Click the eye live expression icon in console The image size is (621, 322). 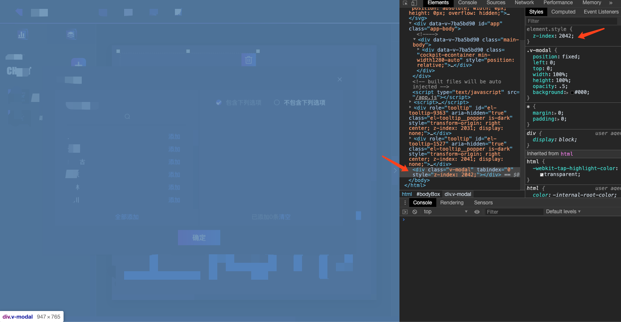[477, 212]
